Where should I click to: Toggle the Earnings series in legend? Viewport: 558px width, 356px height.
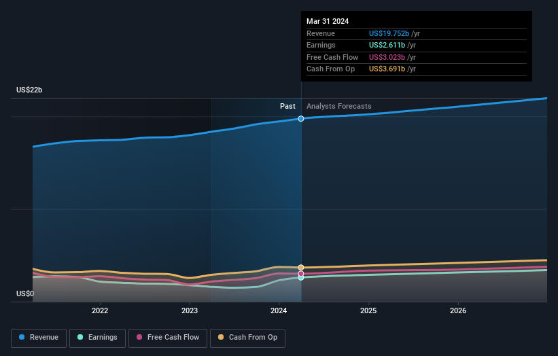click(x=97, y=337)
